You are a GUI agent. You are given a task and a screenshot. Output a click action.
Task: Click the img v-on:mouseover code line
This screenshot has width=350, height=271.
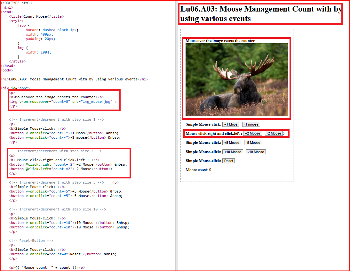pos(63,102)
